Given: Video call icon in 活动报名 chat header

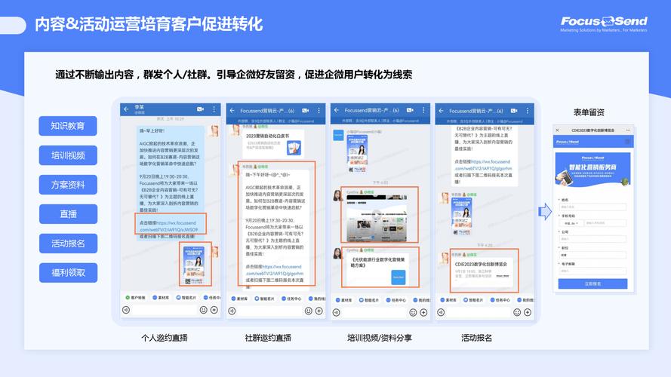Looking at the screenshot, I should (514, 110).
